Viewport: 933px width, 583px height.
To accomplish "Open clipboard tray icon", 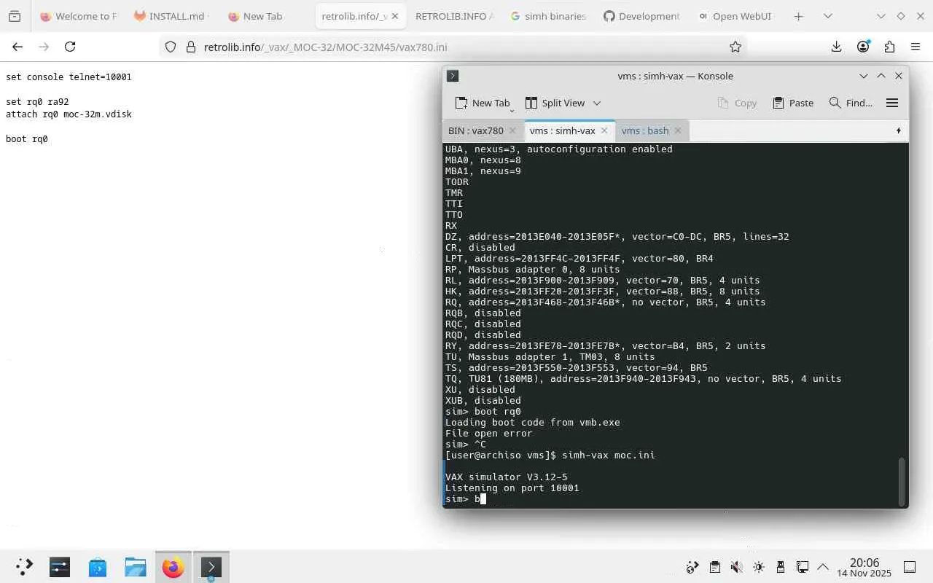I will pos(714,567).
